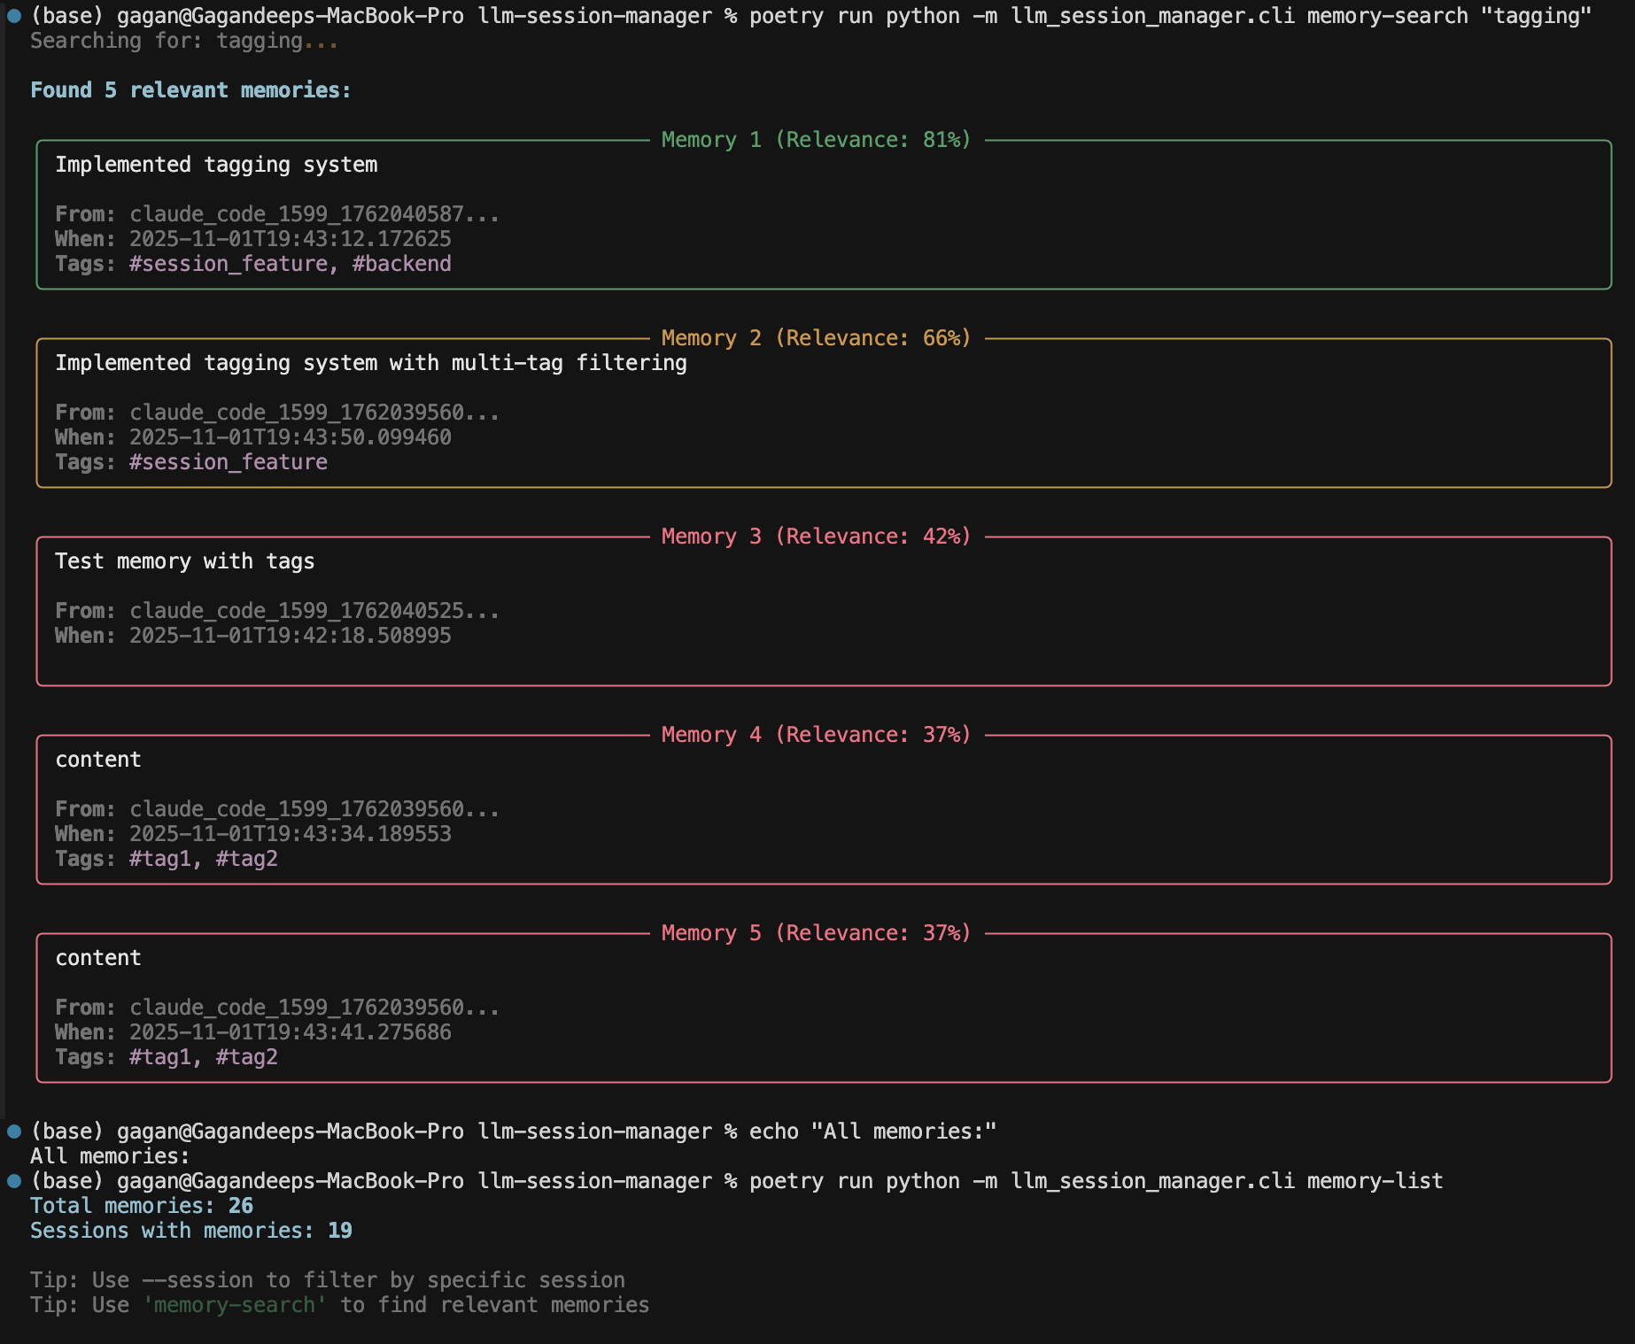
Task: Click the #session_feature tag in Memory 1
Action: 229,264
